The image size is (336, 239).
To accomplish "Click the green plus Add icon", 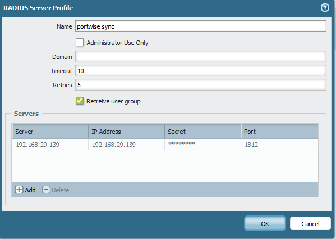I will tap(19, 190).
